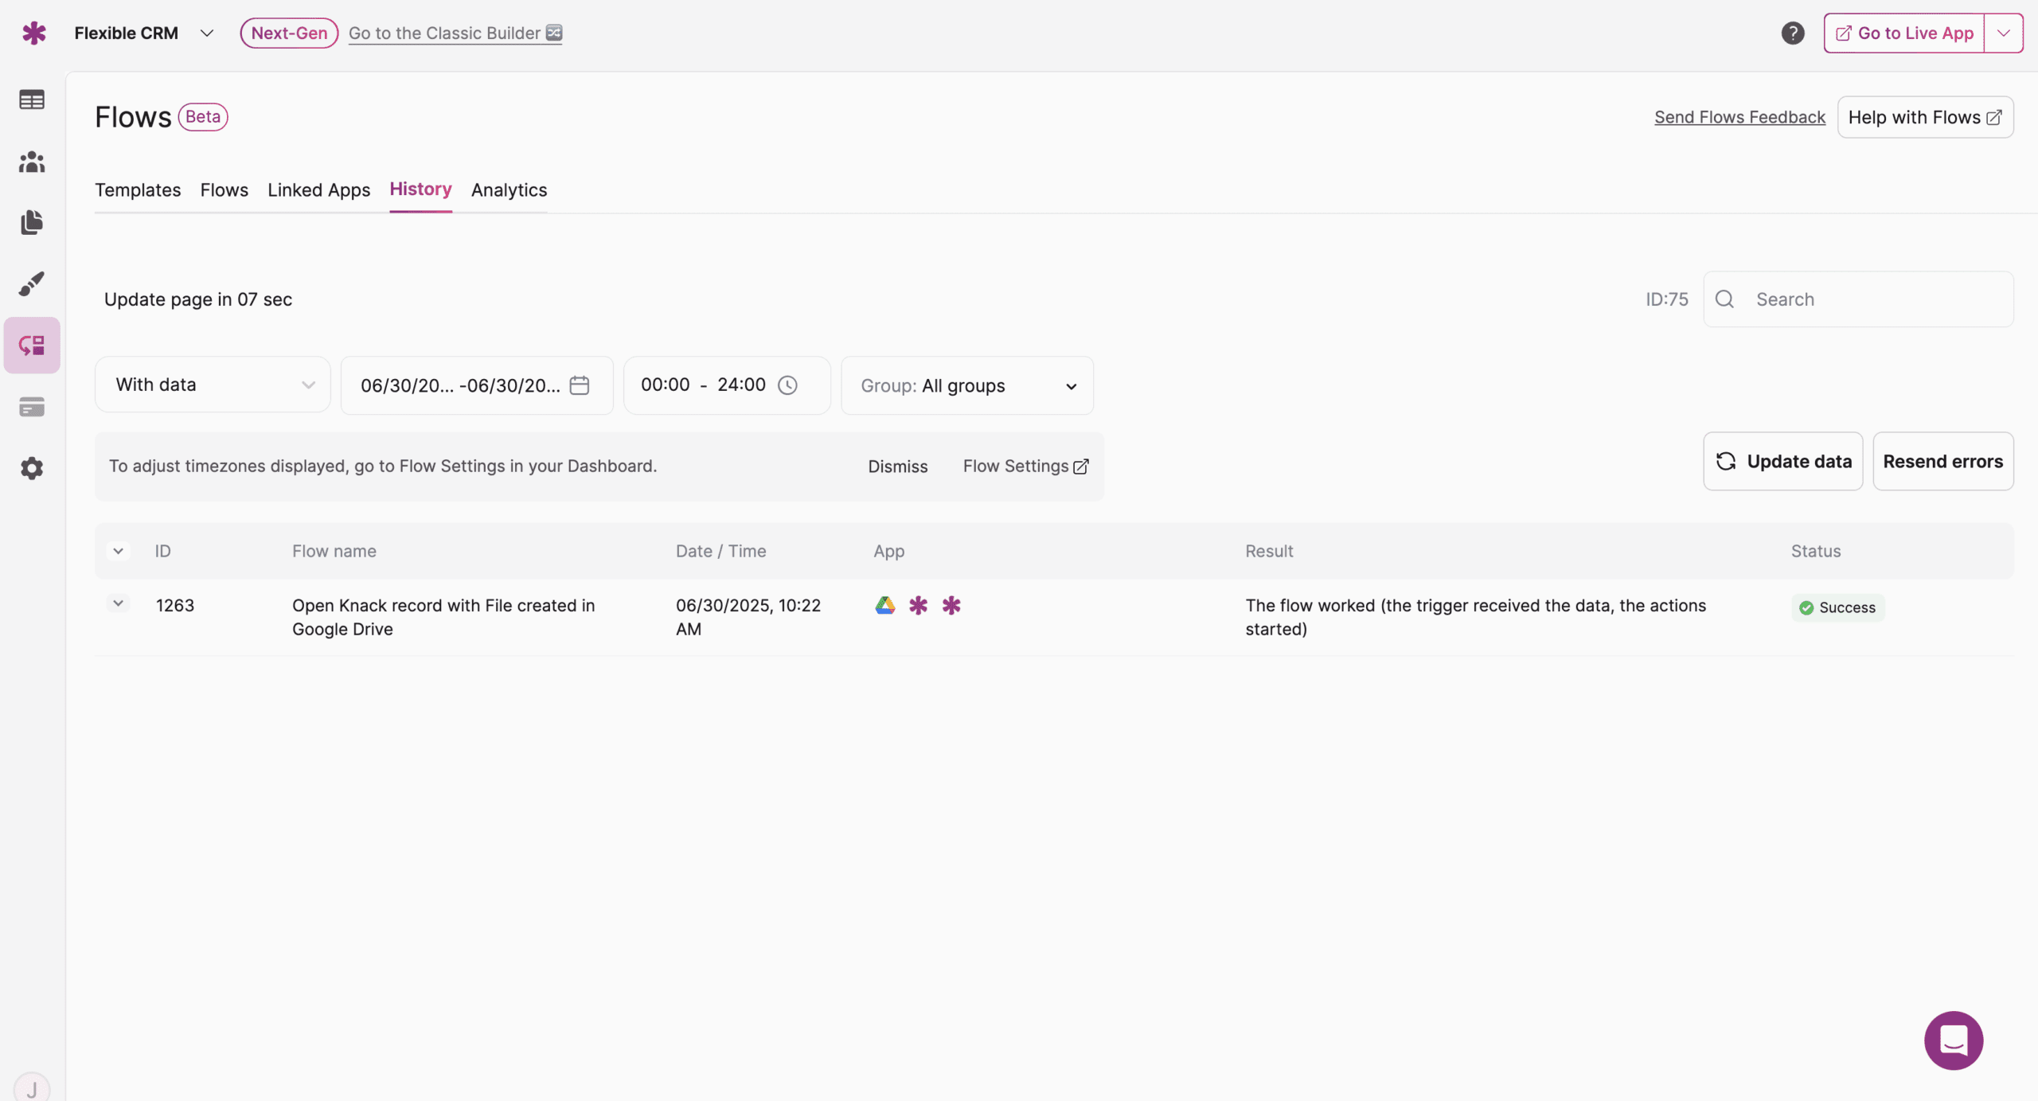Screen dimensions: 2038x1101
Task: Click the Flows sidebar icon
Action: [32, 346]
